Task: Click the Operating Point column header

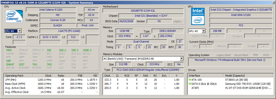Action: [19, 76]
